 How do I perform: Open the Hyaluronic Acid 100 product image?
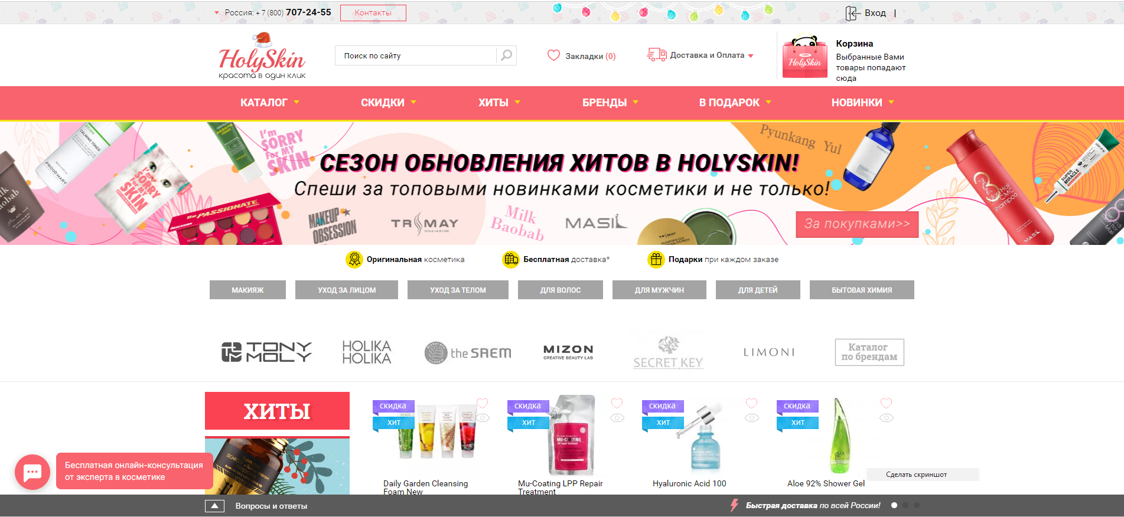coord(700,438)
